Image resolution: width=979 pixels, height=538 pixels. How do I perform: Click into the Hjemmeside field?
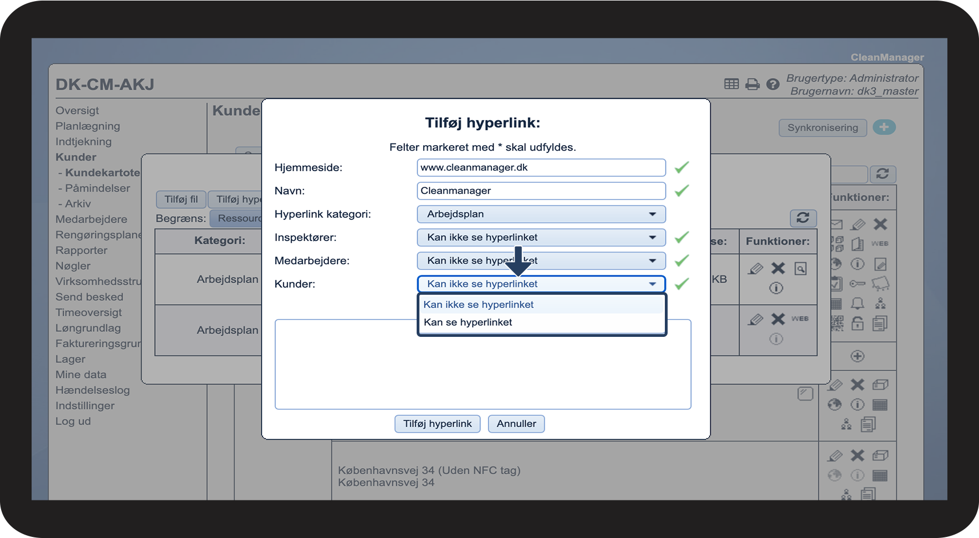(541, 167)
